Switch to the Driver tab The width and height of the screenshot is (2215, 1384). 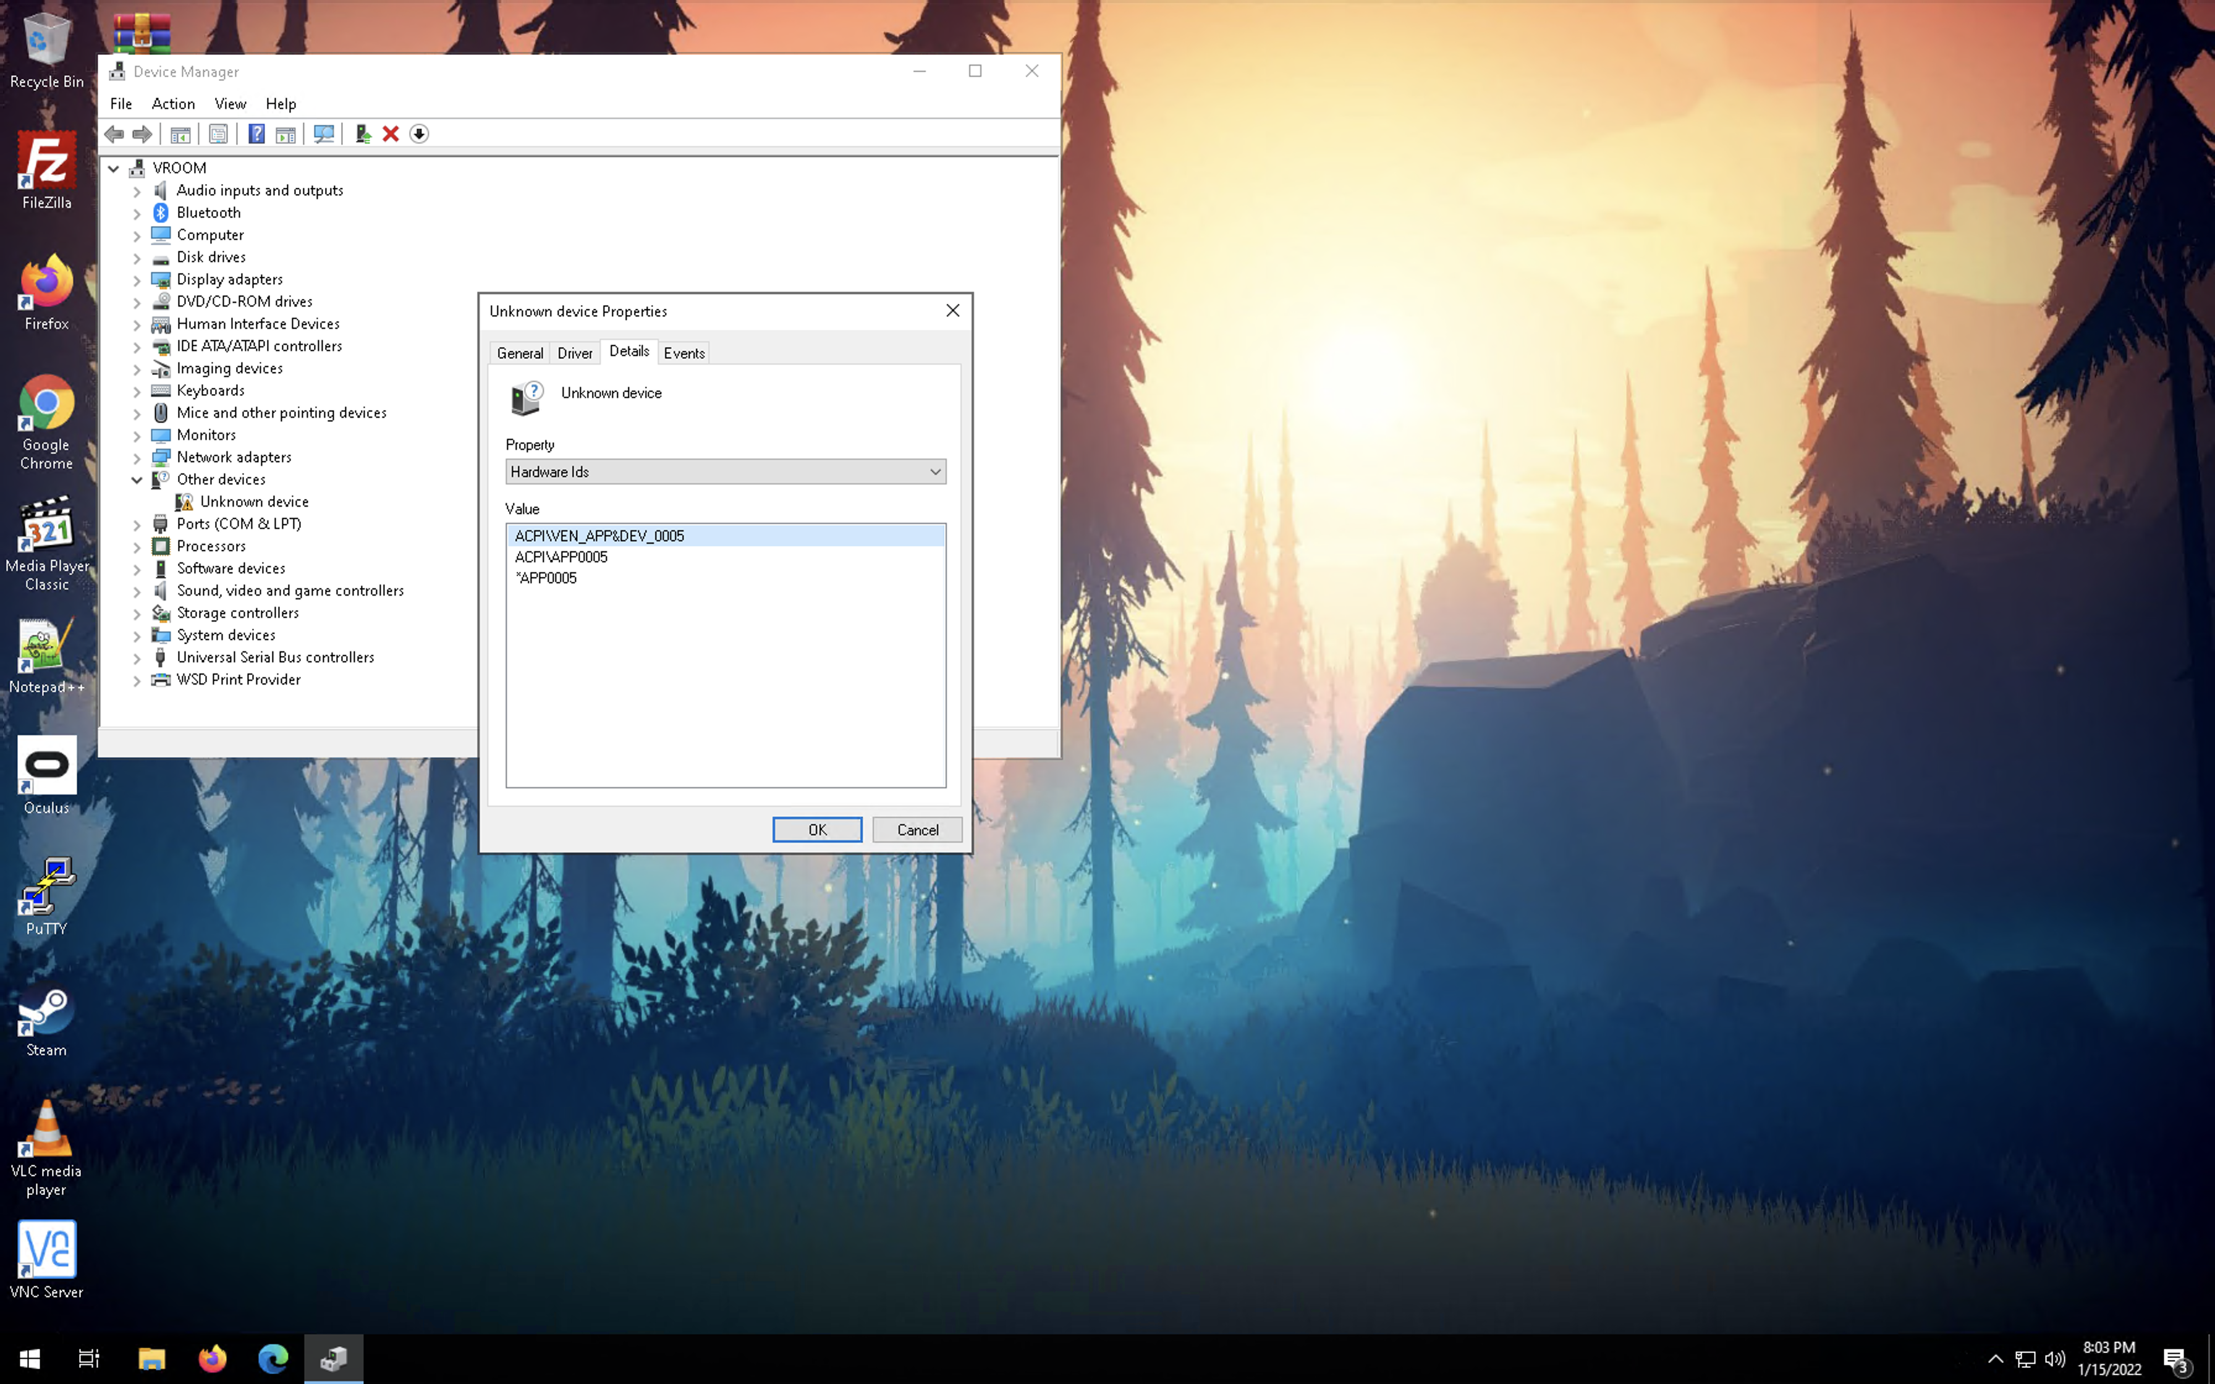pos(574,353)
